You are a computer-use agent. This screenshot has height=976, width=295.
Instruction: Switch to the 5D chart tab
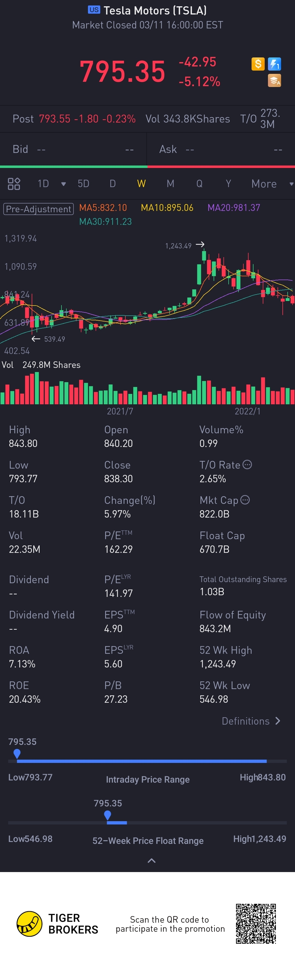(84, 184)
